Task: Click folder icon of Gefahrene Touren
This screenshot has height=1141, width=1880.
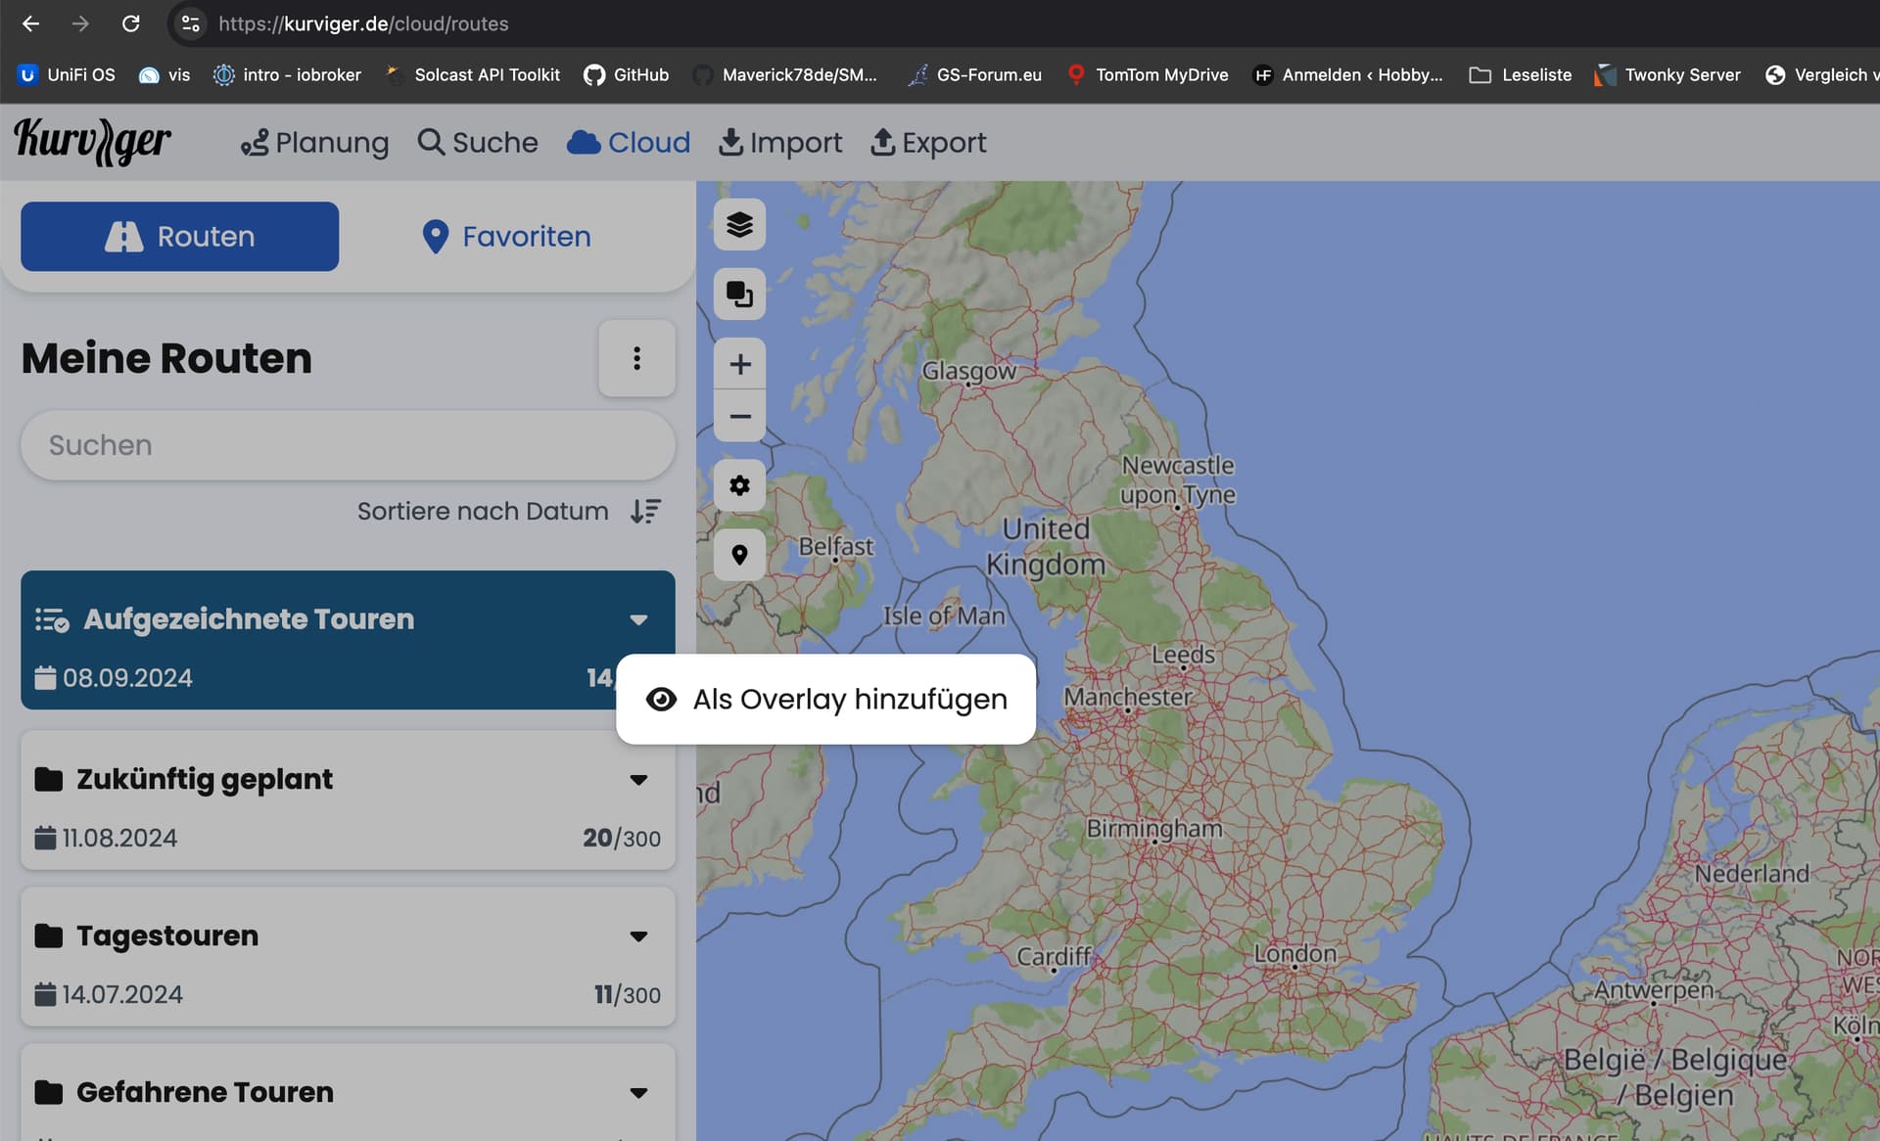Action: [x=48, y=1092]
